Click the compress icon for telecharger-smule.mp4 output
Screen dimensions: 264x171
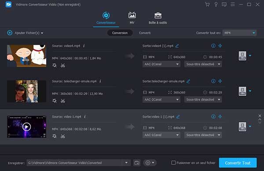pos(220,81)
